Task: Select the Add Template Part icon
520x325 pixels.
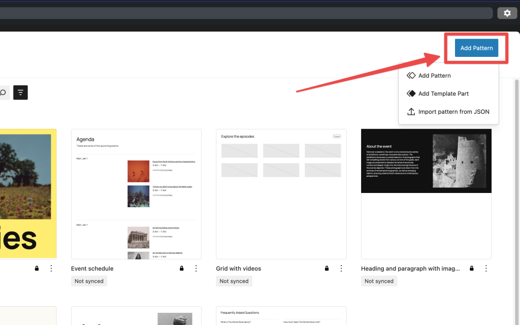Action: (x=411, y=93)
